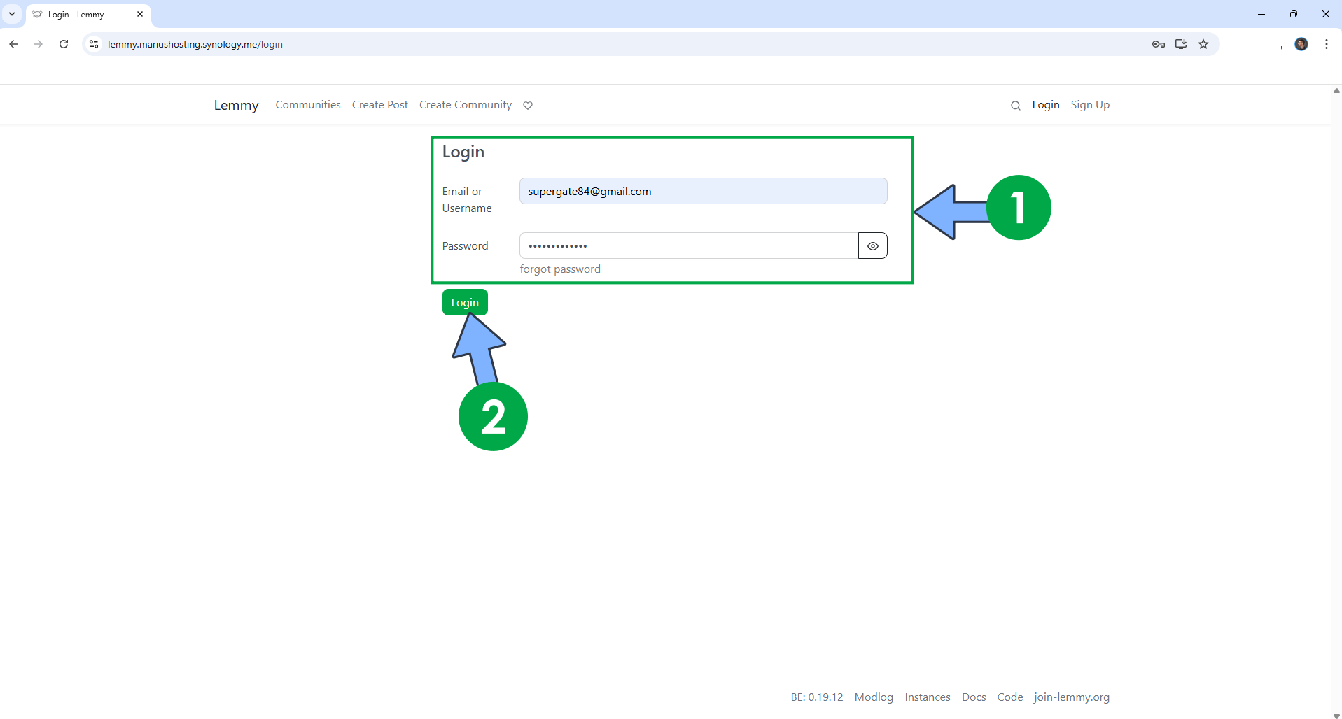Open the Chrome profile avatar
The width and height of the screenshot is (1342, 719).
point(1301,44)
